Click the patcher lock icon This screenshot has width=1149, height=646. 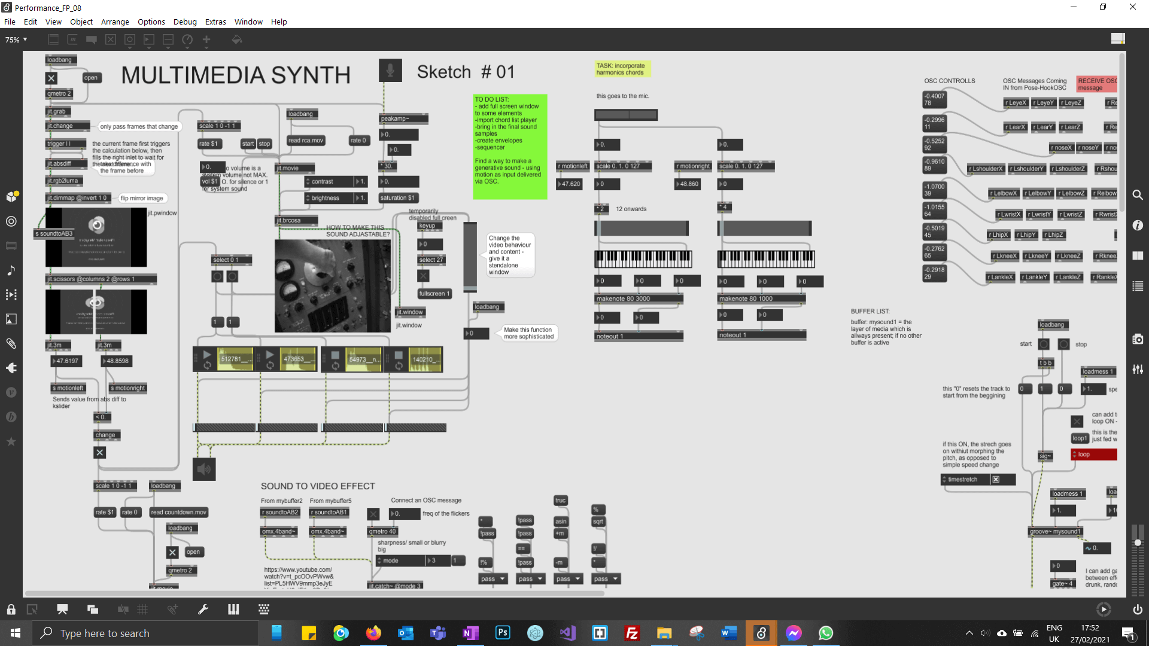[11, 610]
